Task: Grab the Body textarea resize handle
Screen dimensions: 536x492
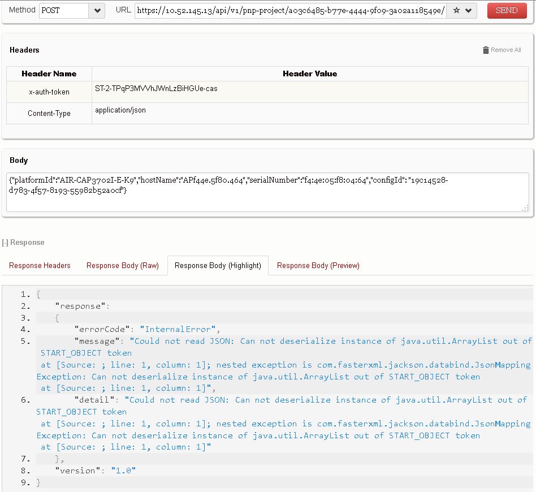Action: click(525, 209)
